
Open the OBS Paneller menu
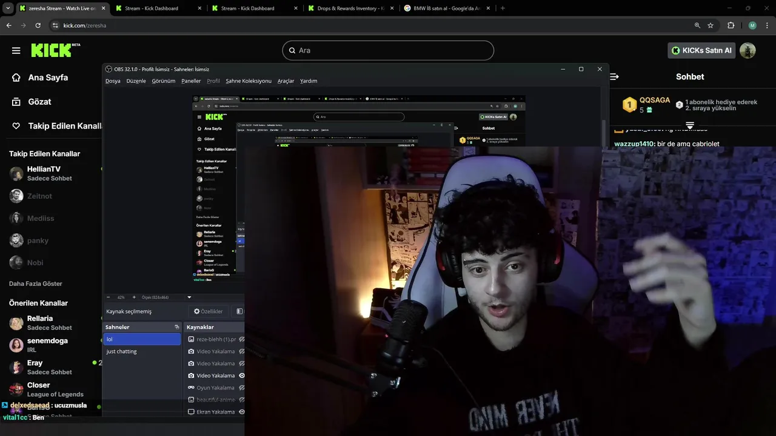pos(191,81)
